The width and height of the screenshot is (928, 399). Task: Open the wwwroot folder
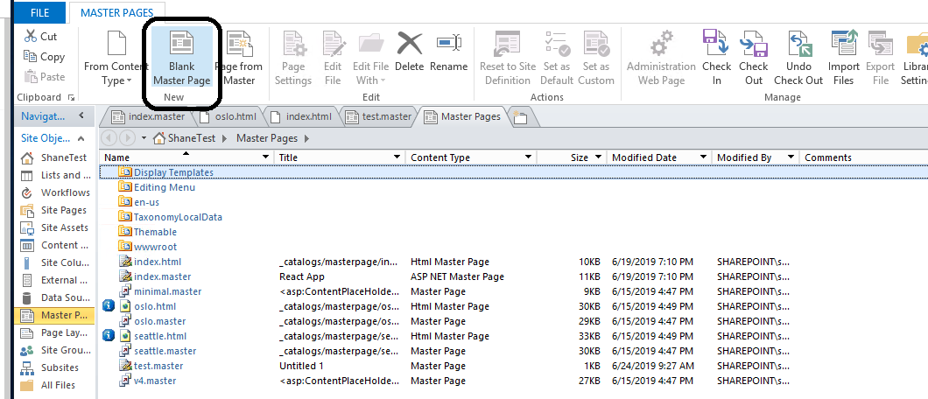point(155,247)
